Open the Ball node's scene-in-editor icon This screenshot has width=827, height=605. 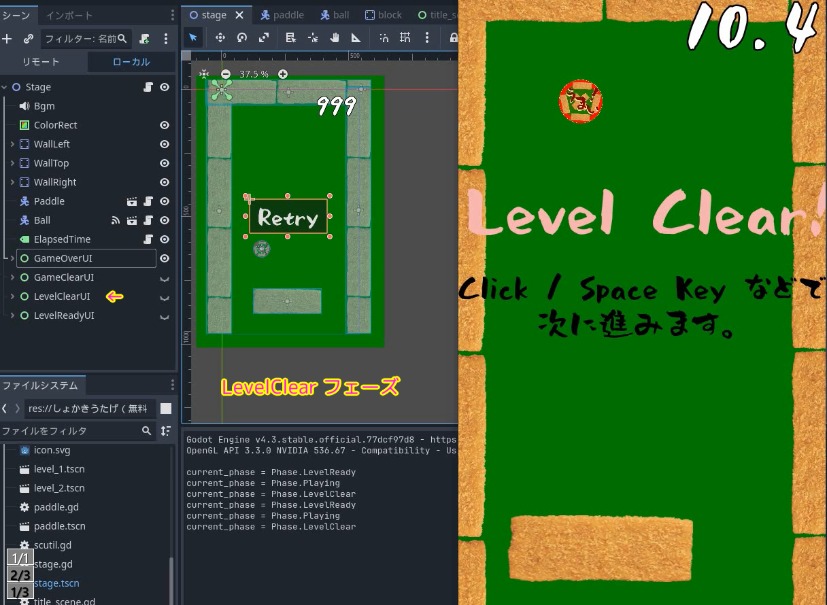coord(132,220)
